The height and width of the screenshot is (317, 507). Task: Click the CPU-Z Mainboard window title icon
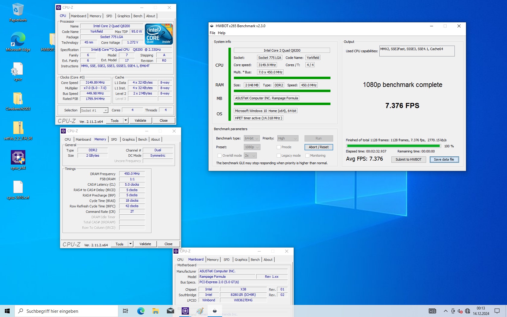pos(176,251)
